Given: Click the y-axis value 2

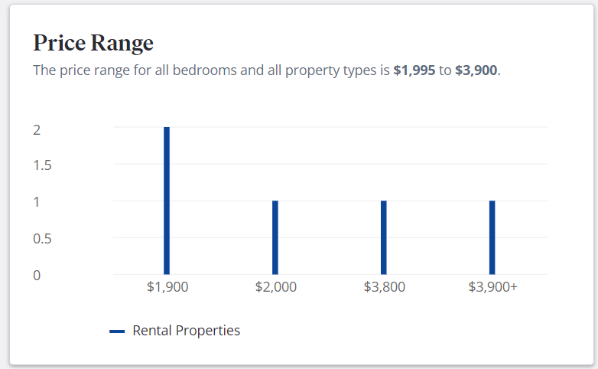Looking at the screenshot, I should coord(37,130).
